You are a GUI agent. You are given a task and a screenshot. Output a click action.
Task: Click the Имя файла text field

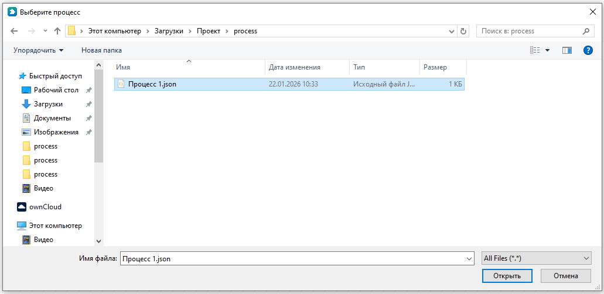[293, 258]
